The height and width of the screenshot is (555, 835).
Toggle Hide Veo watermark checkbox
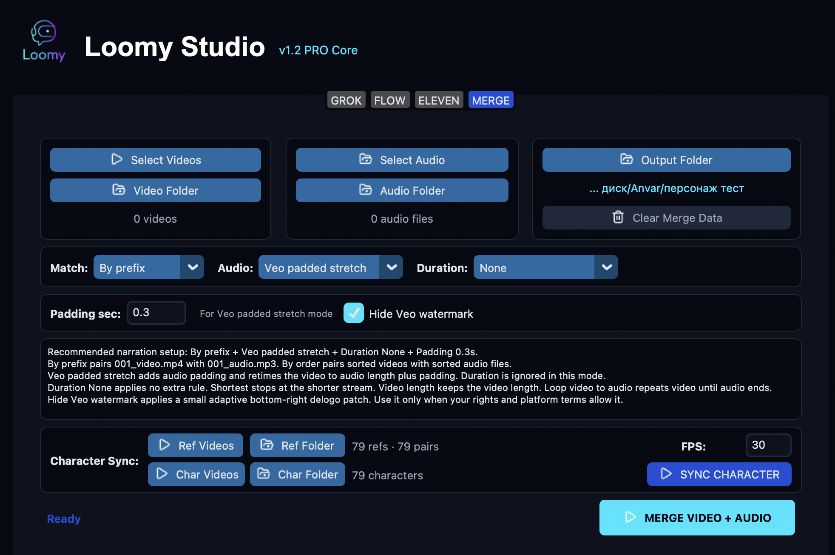(354, 313)
